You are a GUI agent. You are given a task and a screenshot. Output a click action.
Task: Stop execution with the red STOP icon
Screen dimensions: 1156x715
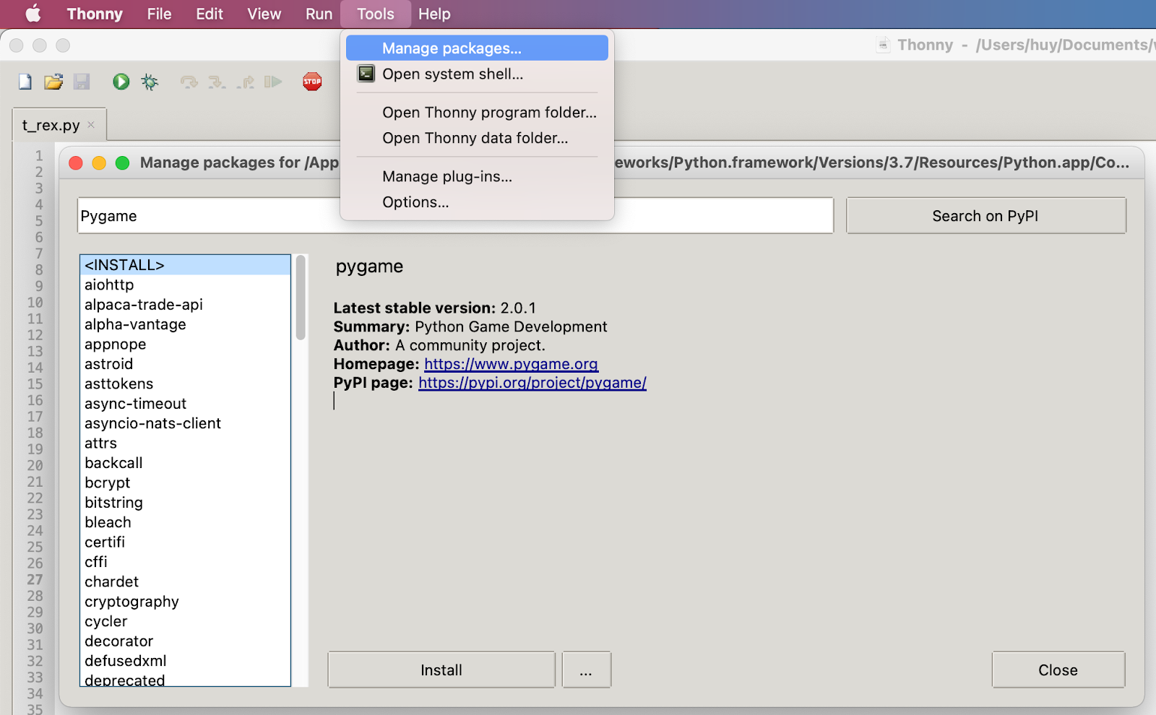(312, 82)
